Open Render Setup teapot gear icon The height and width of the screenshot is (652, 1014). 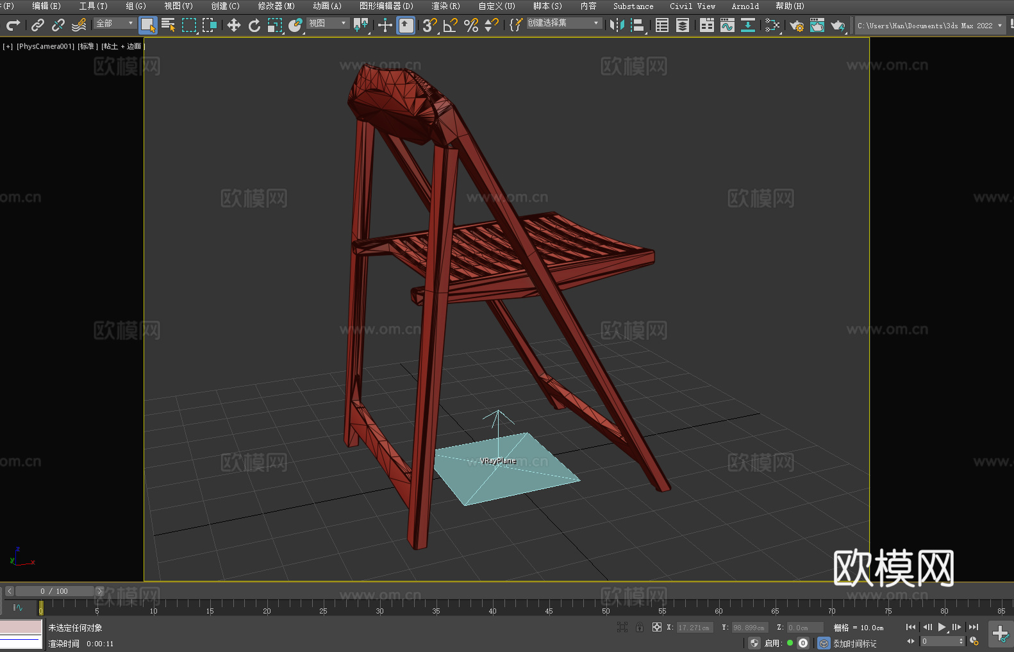pos(797,25)
